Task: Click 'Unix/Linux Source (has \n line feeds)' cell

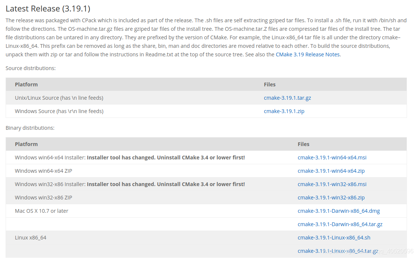Action: (x=59, y=98)
